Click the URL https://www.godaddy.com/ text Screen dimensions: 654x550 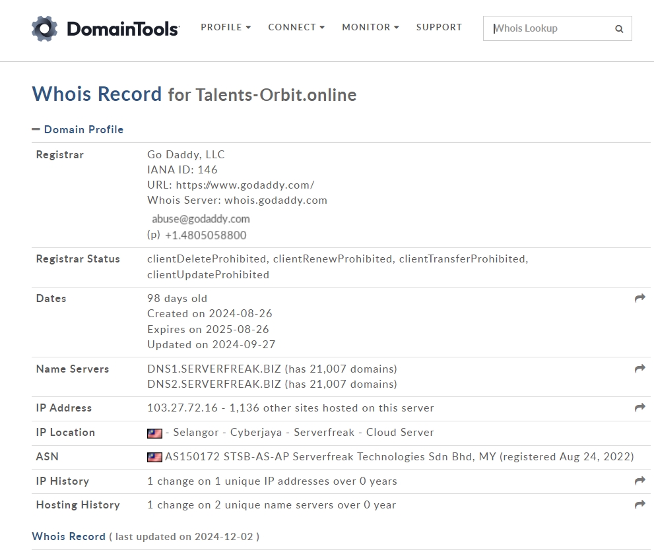231,185
